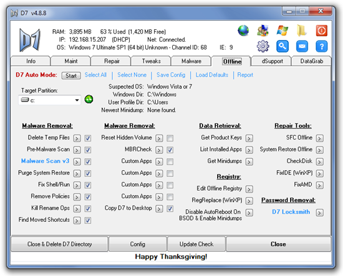Uncheck MBRCheck checkbox
The height and width of the screenshot is (276, 343).
(170, 150)
